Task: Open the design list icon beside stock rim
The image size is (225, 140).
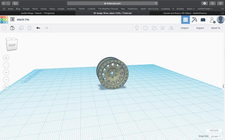Action: [12, 20]
